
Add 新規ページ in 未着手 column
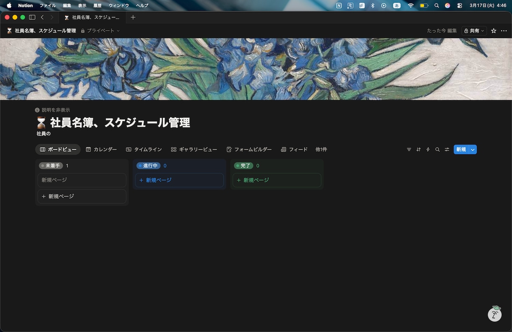(x=82, y=196)
